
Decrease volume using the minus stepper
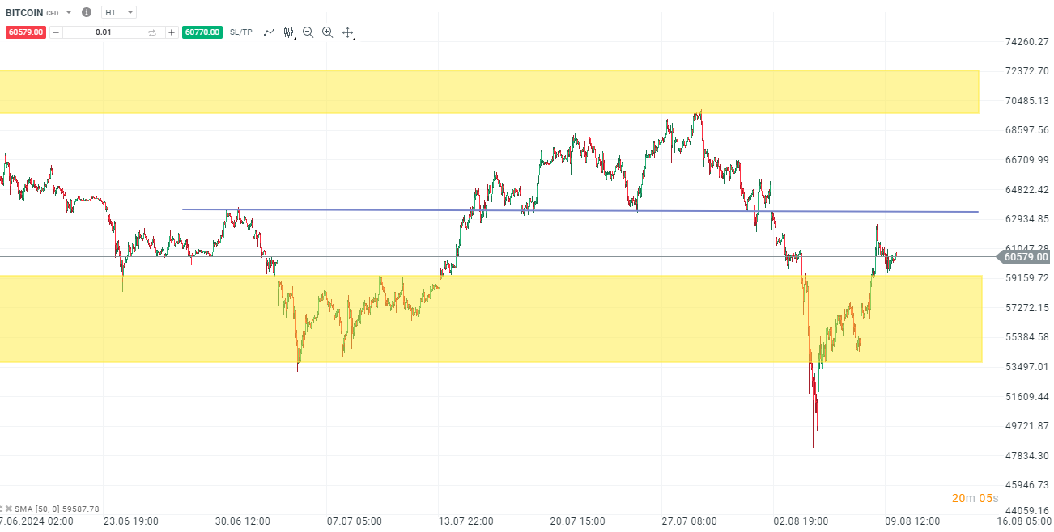pyautogui.click(x=54, y=32)
